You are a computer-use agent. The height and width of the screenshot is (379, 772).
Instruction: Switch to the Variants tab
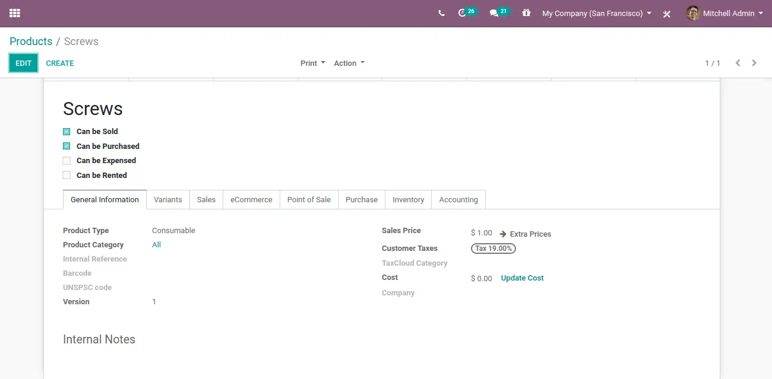click(x=168, y=200)
